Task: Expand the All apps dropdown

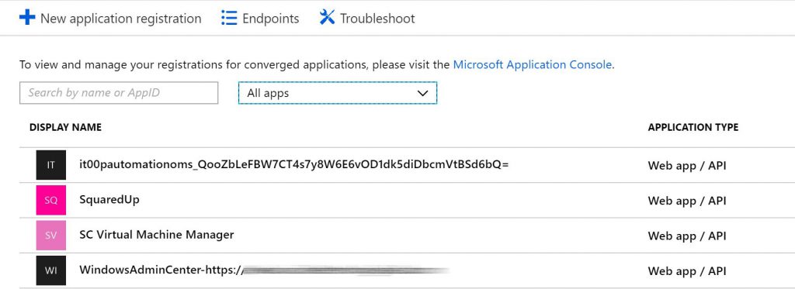Action: click(x=338, y=93)
